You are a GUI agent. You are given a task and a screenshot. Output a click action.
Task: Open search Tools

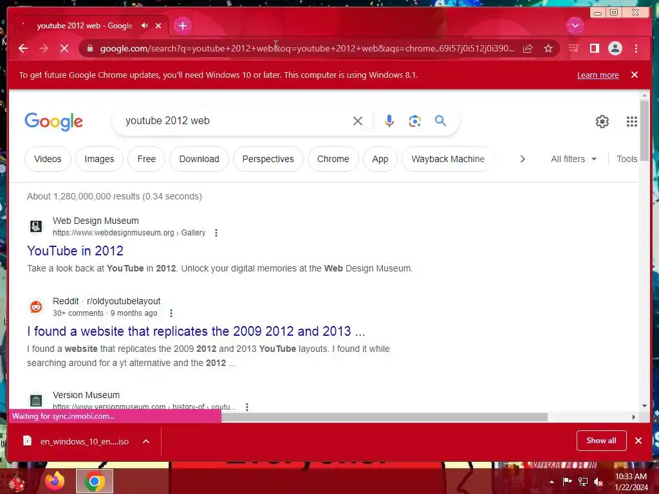coord(627,159)
